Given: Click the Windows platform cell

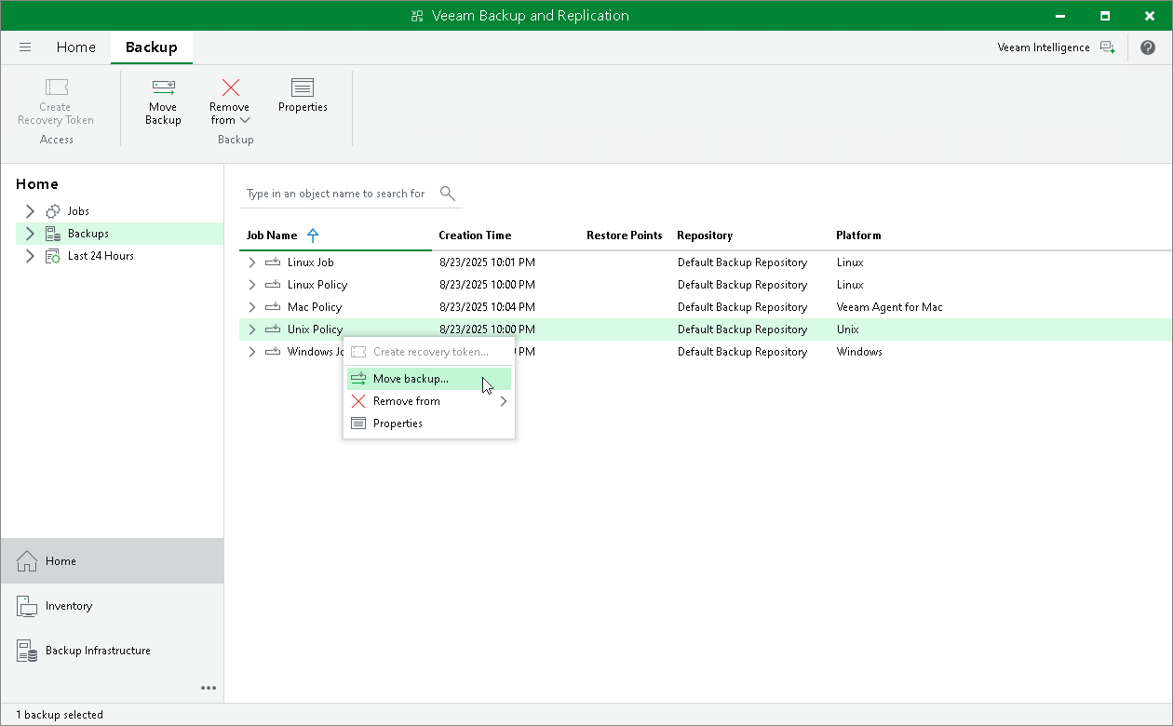Looking at the screenshot, I should [859, 352].
